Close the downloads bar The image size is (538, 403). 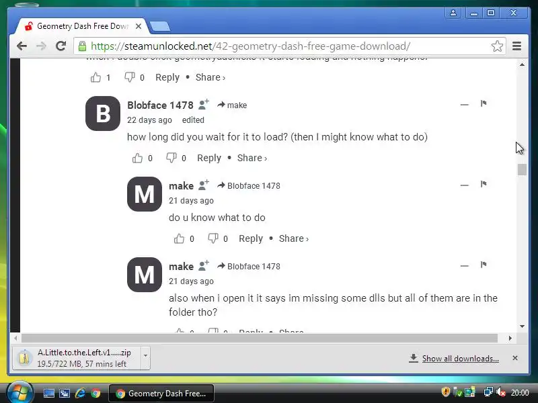[515, 358]
